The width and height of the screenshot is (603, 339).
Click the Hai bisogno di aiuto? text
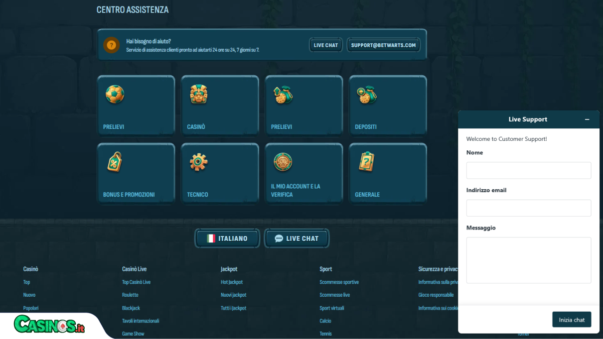[149, 41]
